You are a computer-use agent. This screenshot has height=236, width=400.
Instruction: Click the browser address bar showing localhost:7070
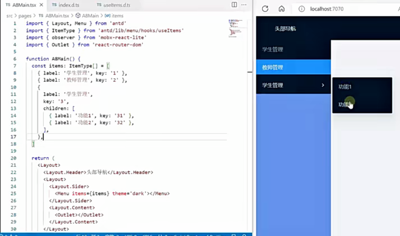[x=327, y=9]
